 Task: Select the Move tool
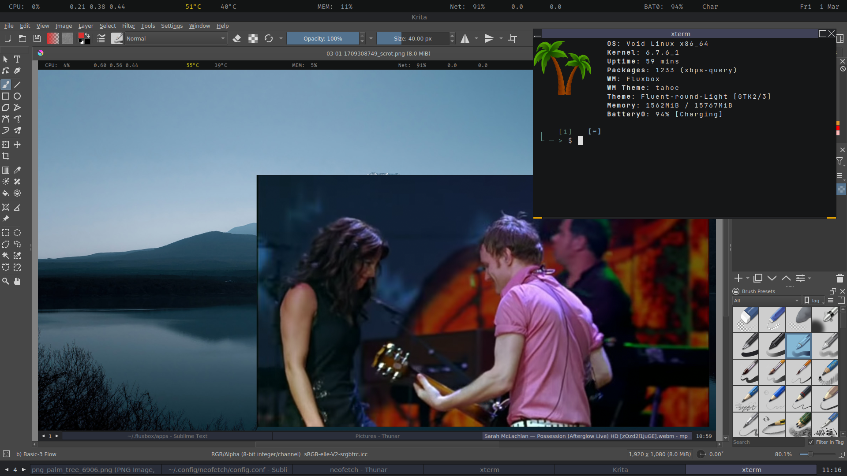click(x=17, y=145)
